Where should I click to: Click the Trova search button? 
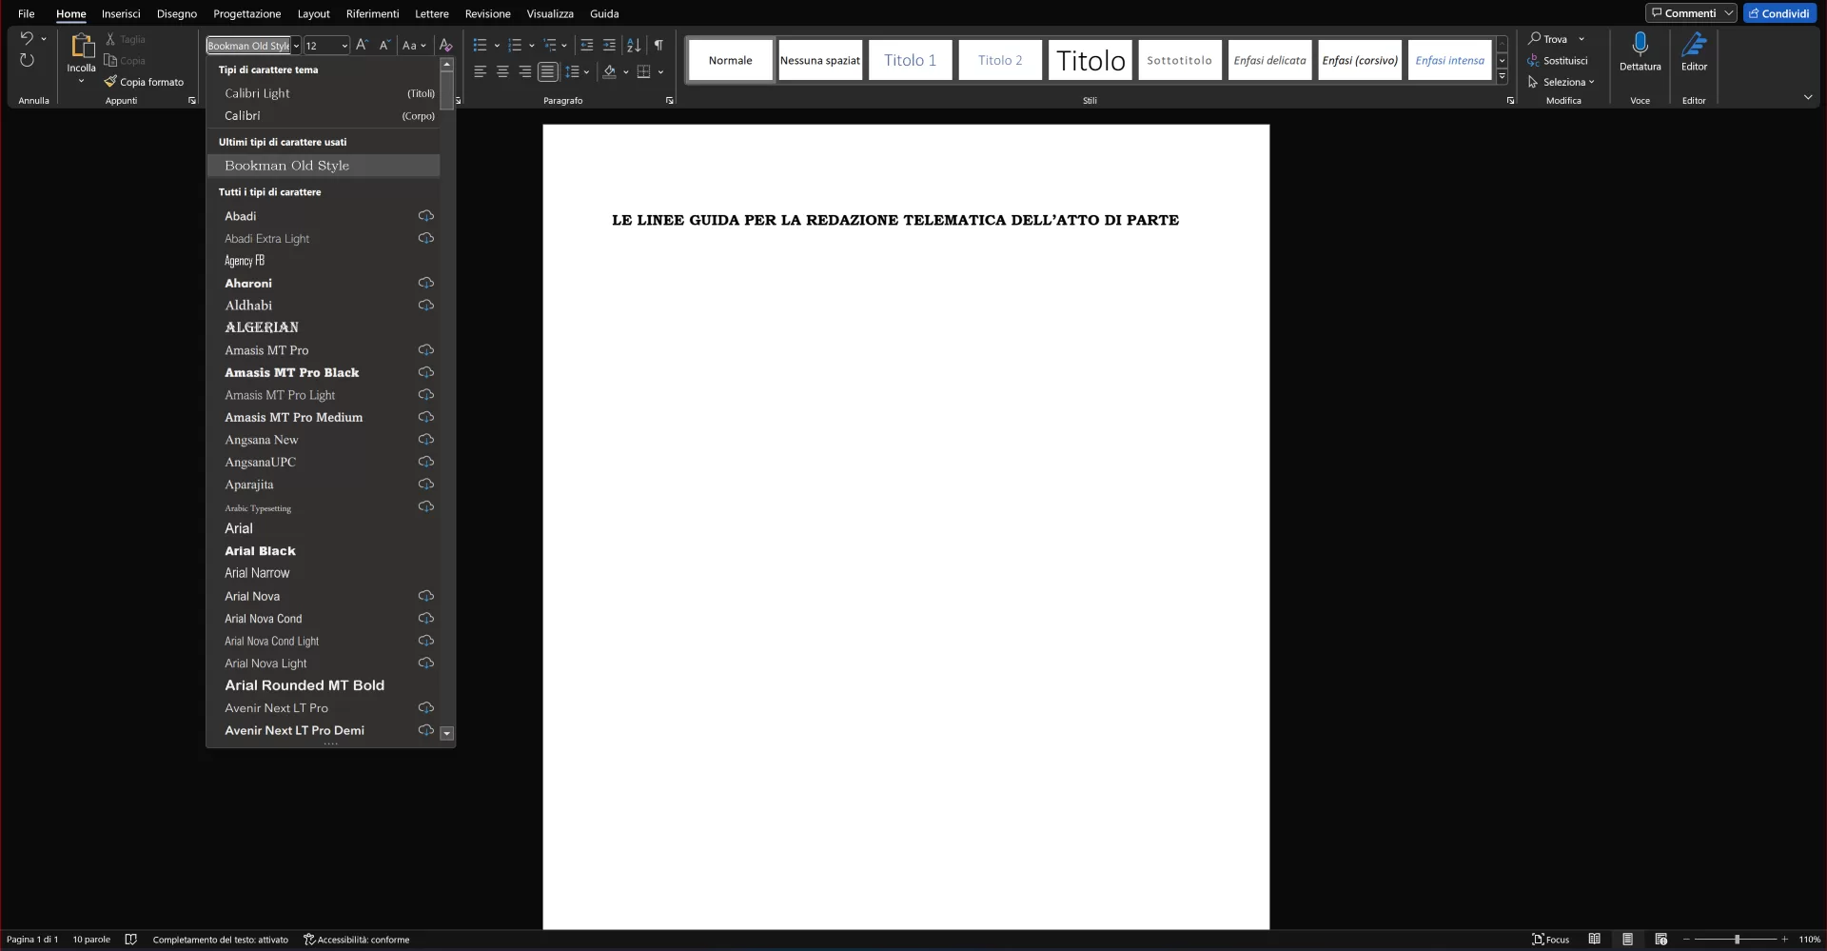coord(1548,39)
